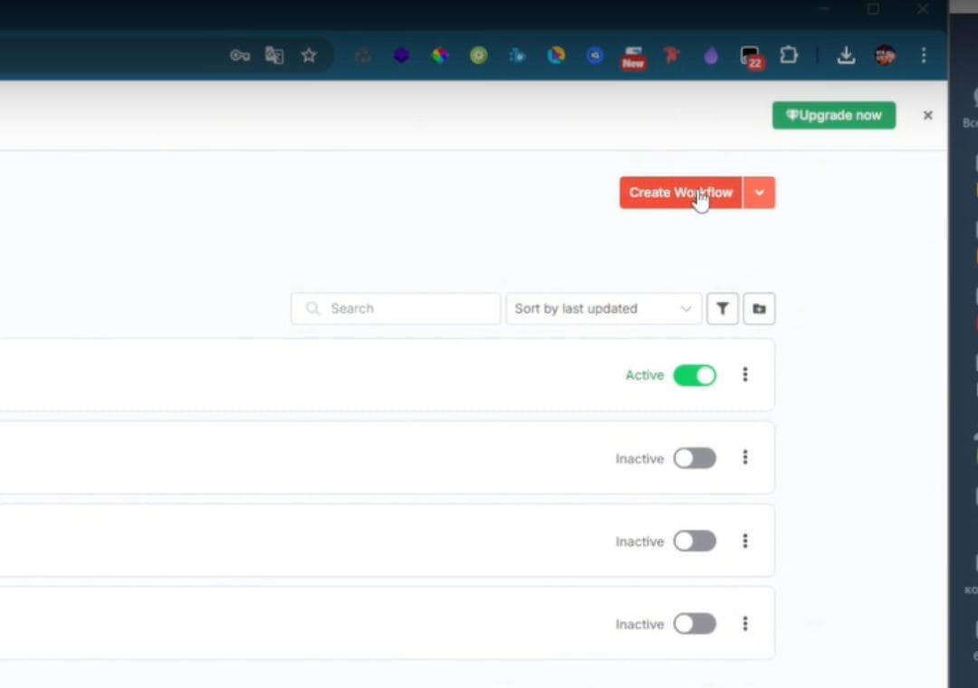Viewport: 978px width, 688px height.
Task: Open the third workflow's three-dot options menu
Action: coord(745,540)
